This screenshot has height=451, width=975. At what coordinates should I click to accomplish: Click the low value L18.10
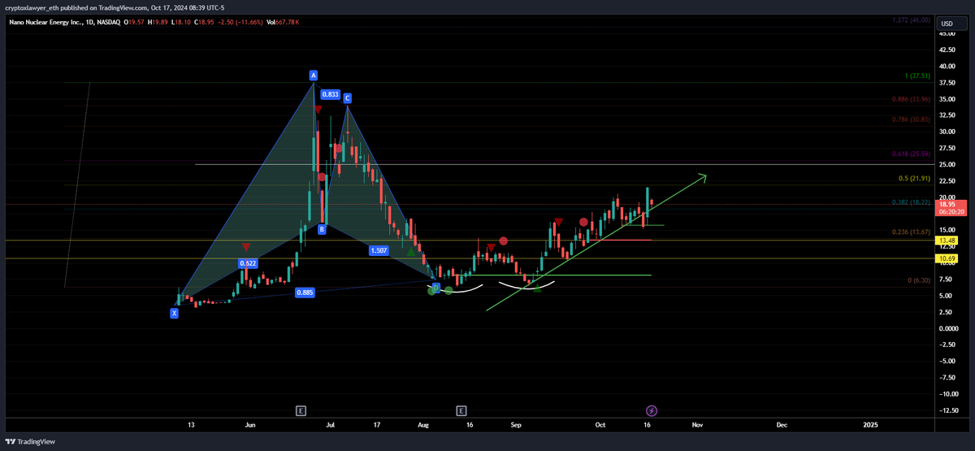tap(183, 22)
